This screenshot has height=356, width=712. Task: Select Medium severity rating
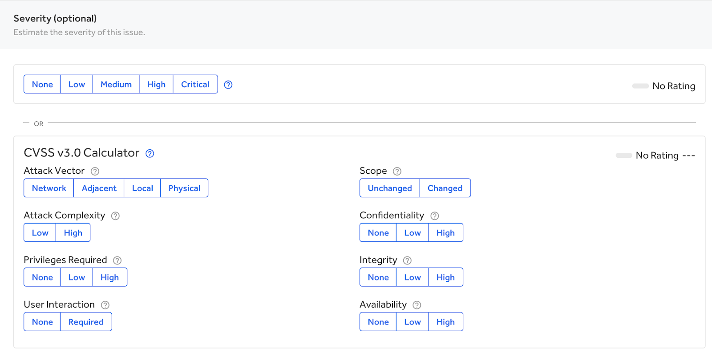[116, 84]
